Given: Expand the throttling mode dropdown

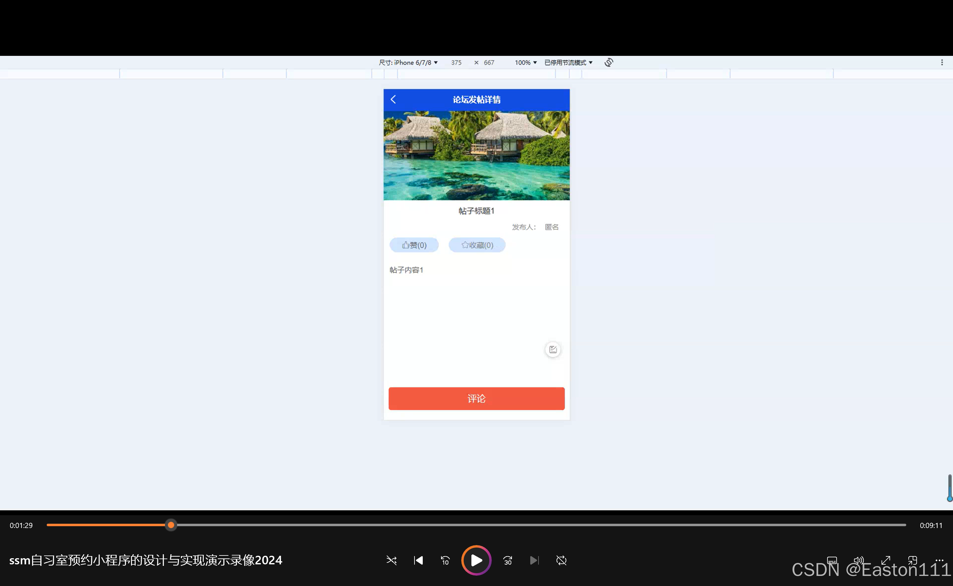Looking at the screenshot, I should click(x=568, y=62).
